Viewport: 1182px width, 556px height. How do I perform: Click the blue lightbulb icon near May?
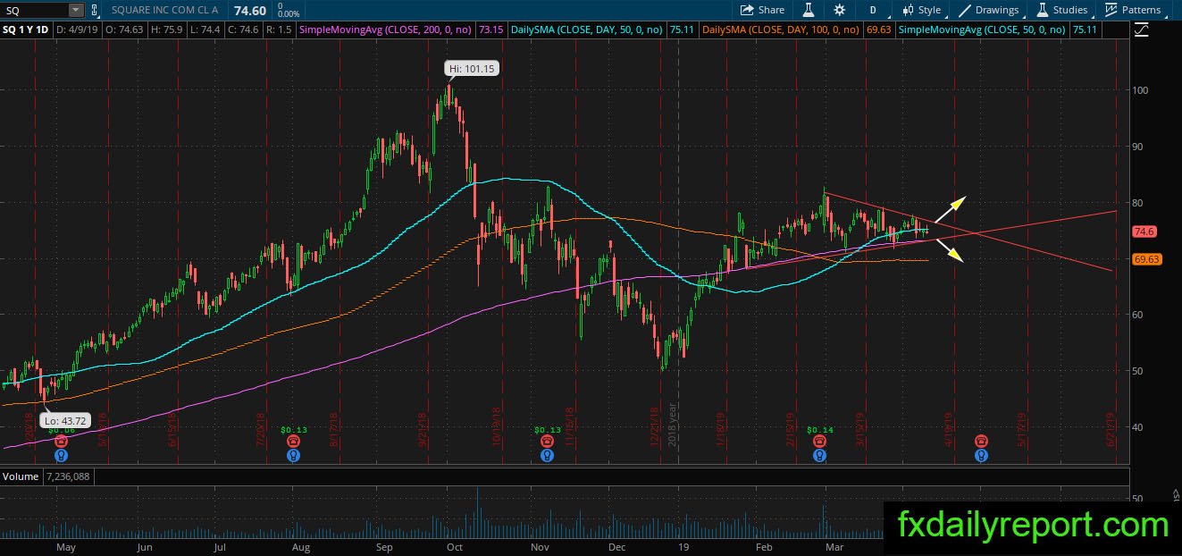61,455
